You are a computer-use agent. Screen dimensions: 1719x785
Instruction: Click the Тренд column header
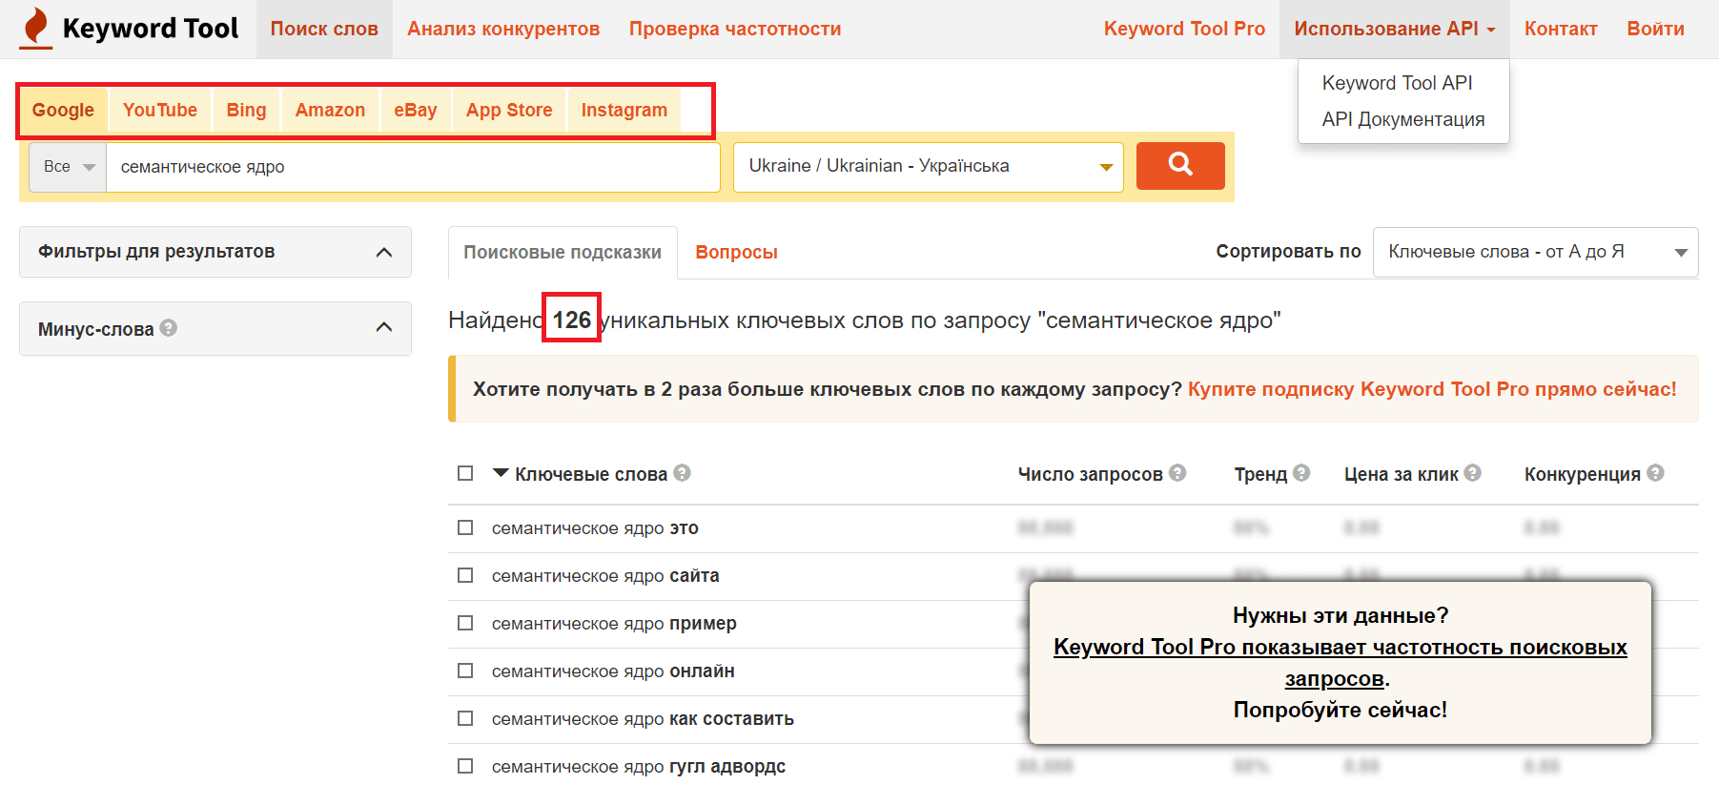click(1260, 474)
